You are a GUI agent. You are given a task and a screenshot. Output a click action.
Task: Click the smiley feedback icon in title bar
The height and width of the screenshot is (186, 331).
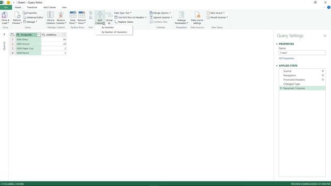pos(8,3)
